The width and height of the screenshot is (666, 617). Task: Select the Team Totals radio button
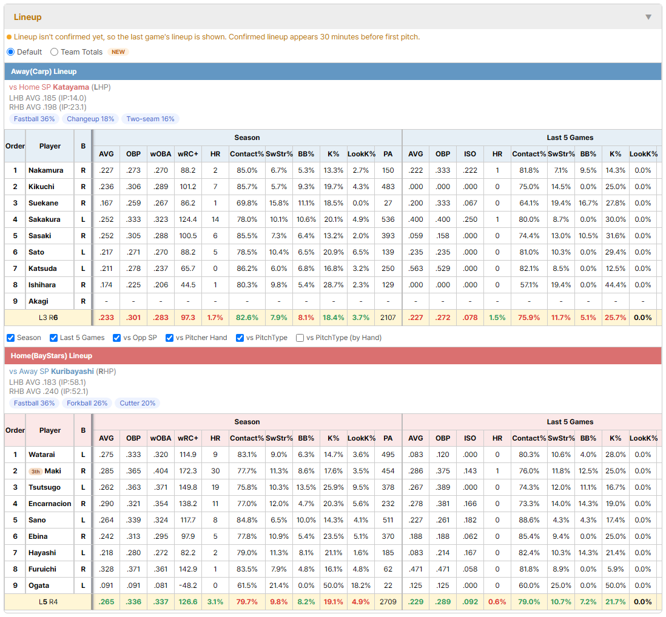(x=54, y=52)
